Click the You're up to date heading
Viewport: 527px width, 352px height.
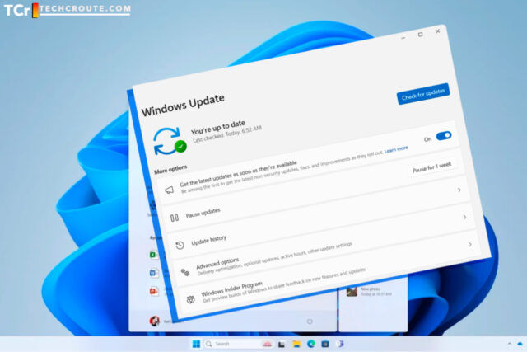pyautogui.click(x=217, y=127)
